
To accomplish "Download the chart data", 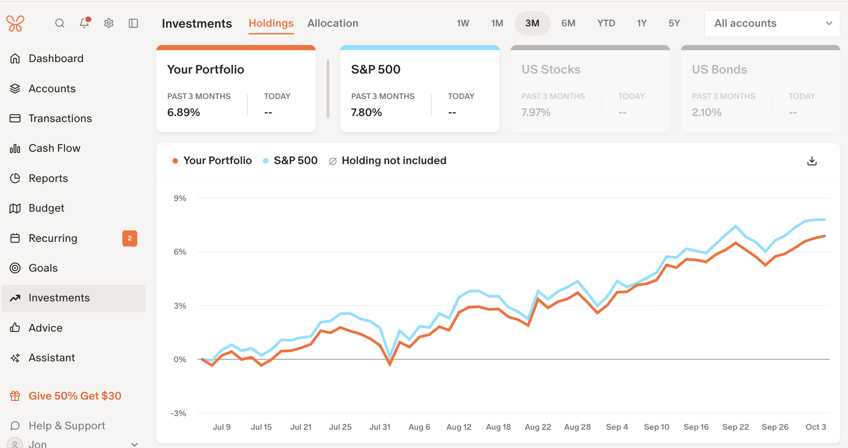I will point(812,161).
